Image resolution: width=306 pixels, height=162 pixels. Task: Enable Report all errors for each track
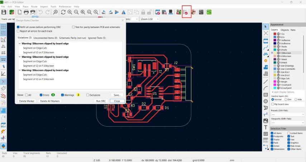pyautogui.click(x=18, y=31)
